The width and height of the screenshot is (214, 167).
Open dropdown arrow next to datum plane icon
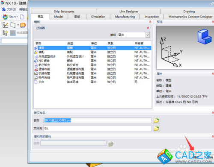click(18, 25)
